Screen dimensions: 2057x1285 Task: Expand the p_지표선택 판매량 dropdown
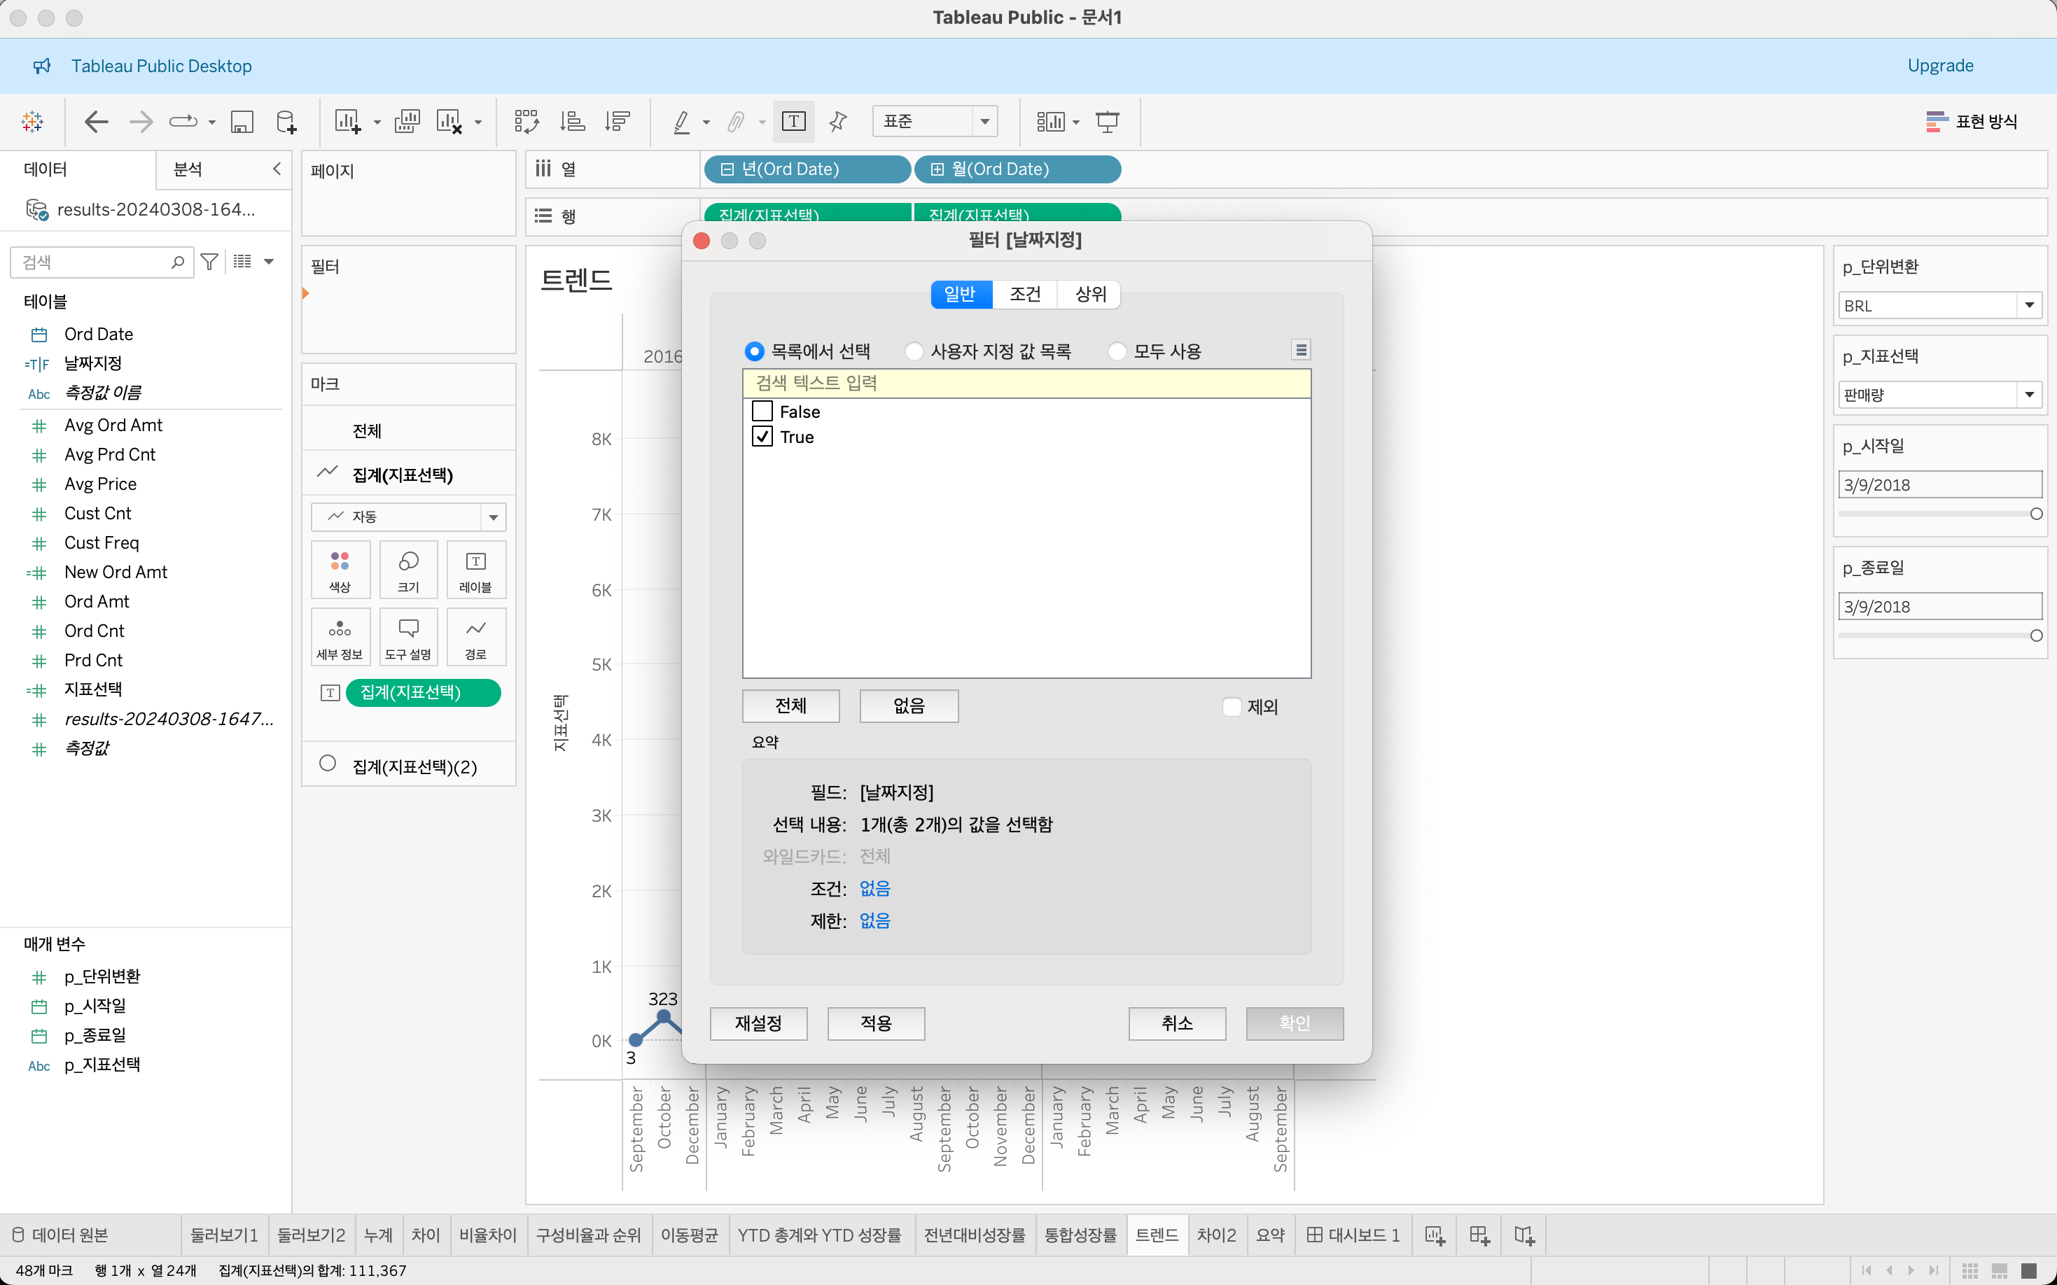point(2029,394)
